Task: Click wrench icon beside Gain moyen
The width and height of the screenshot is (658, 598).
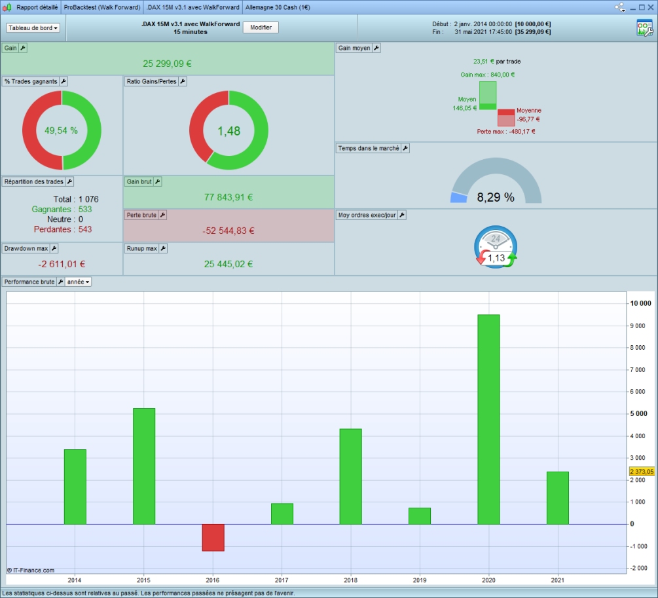Action: click(376, 48)
